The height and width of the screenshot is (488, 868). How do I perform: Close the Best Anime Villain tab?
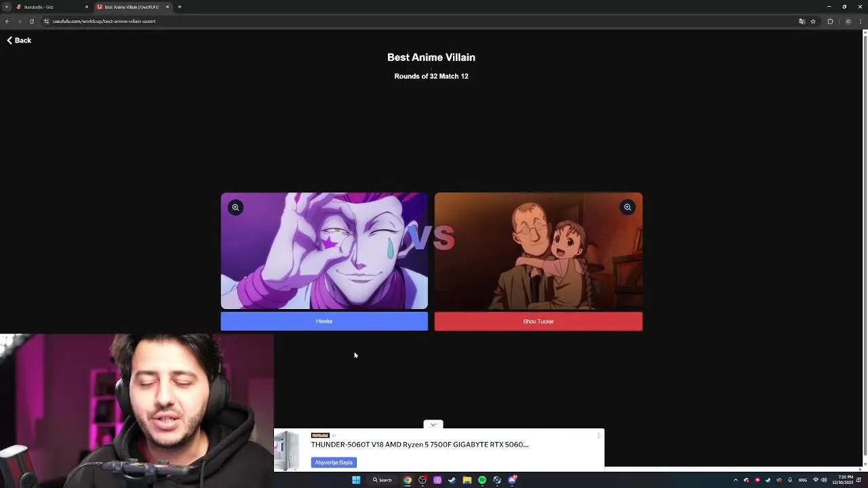pyautogui.click(x=167, y=7)
